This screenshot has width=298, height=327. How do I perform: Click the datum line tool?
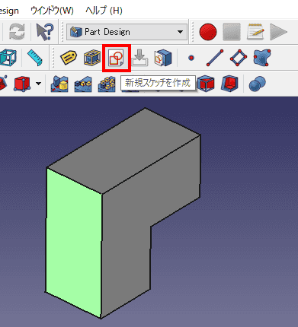(x=215, y=58)
